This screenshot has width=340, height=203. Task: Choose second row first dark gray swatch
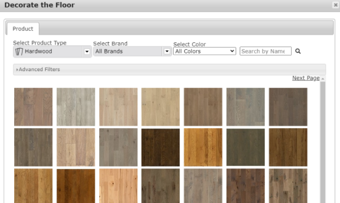(34, 147)
